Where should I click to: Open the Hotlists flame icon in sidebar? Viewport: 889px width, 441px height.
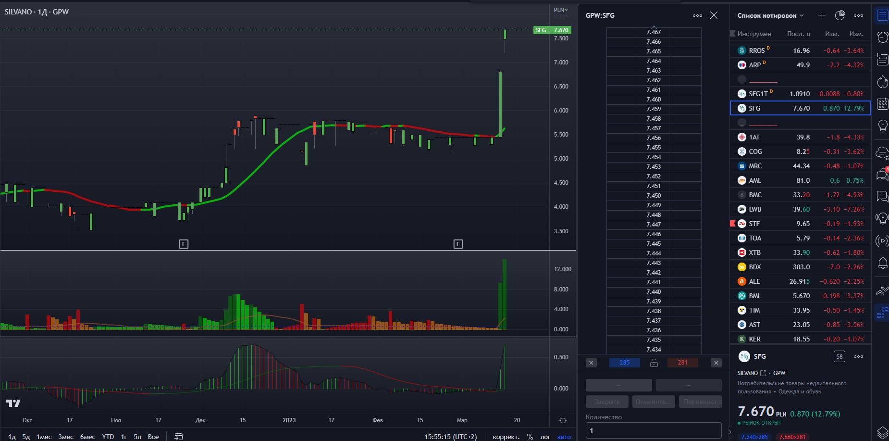(882, 81)
